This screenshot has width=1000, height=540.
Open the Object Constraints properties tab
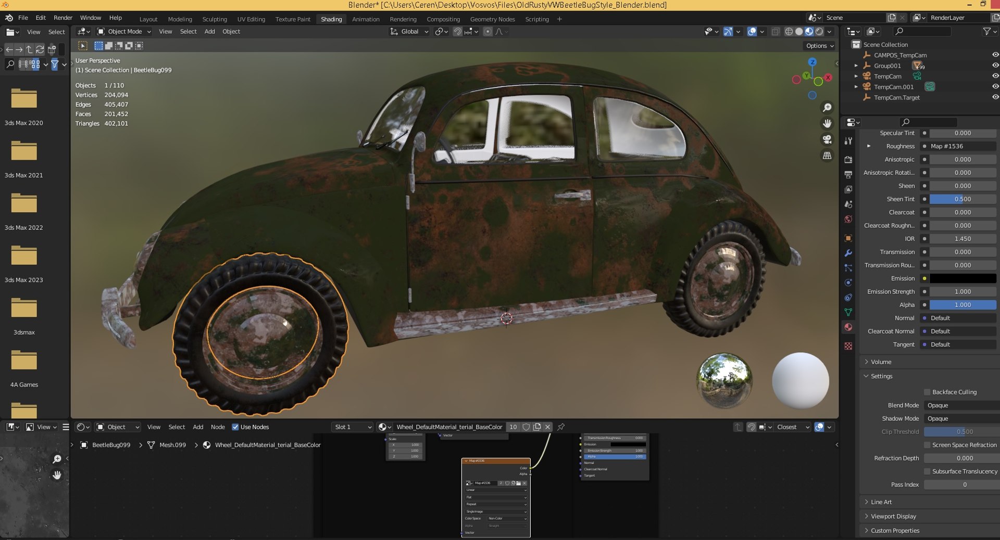[x=848, y=298]
